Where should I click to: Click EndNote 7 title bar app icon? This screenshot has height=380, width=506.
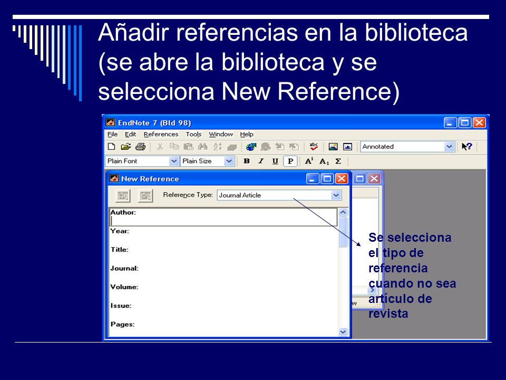pyautogui.click(x=110, y=123)
